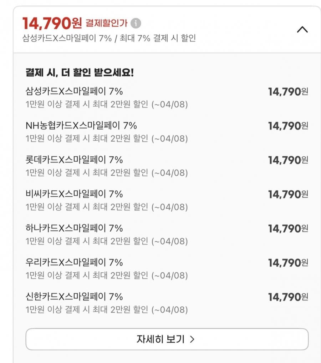This screenshot has height=363, width=321.
Task: Click the 14,790원 price in 하나카드 row
Action: (288, 228)
